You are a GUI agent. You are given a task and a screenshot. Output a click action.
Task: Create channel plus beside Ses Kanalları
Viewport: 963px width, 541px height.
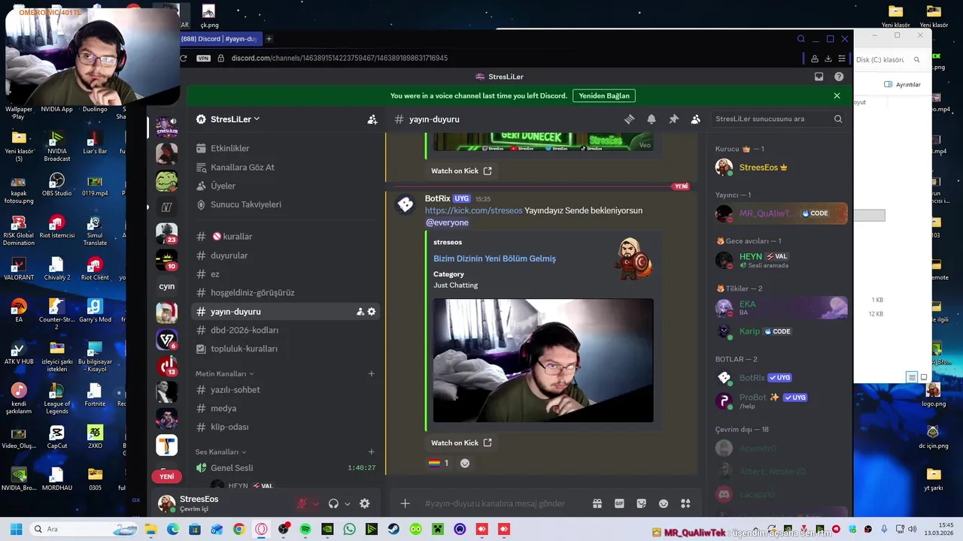coord(371,452)
